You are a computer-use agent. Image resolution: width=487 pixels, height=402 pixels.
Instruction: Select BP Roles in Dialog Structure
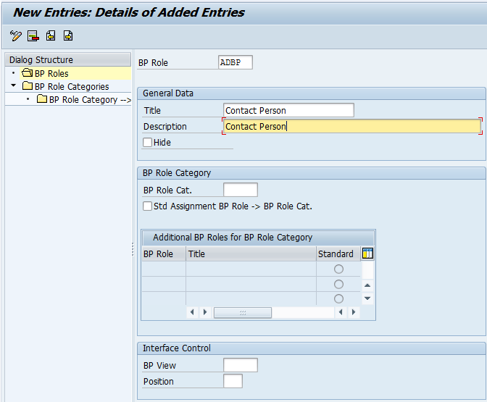pos(51,74)
